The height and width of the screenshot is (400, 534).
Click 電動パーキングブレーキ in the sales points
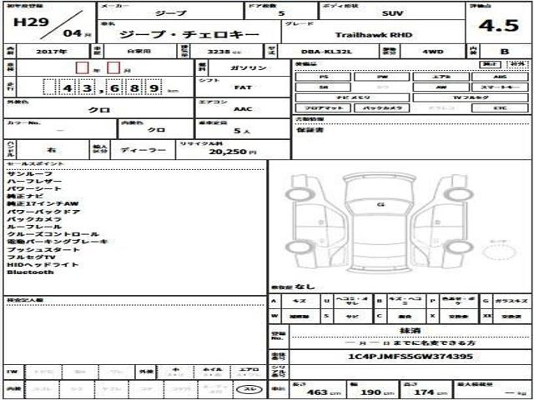(58, 242)
